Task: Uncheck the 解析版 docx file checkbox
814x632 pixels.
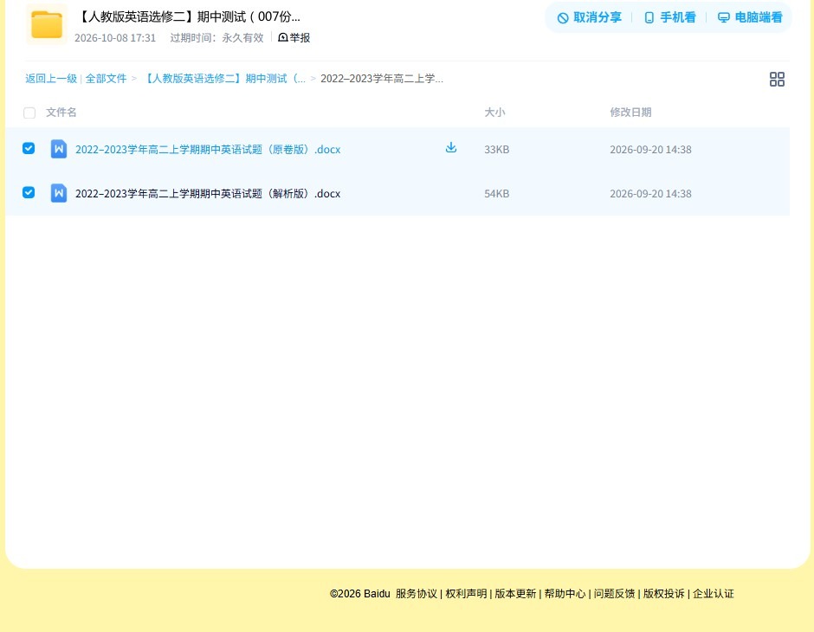Action: click(29, 192)
